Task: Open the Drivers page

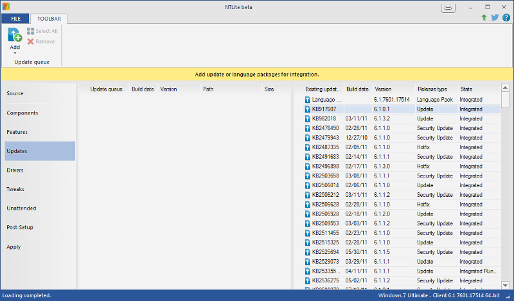Action: [40, 170]
